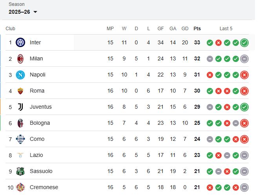
Task: Click the Como club crest icon
Action: [x=20, y=139]
